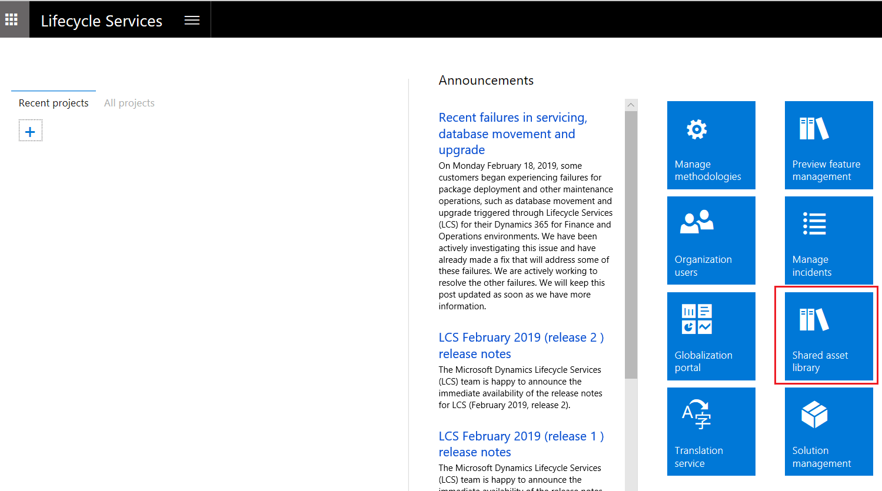Open the Preview feature management tile
The width and height of the screenshot is (882, 491).
tap(828, 145)
